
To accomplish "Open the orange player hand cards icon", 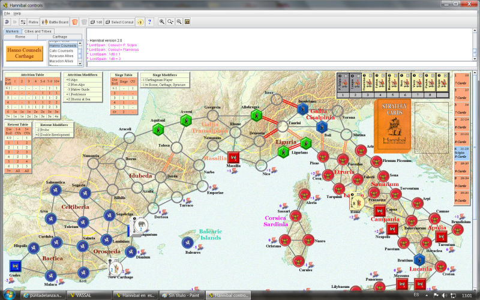I will pos(74,22).
